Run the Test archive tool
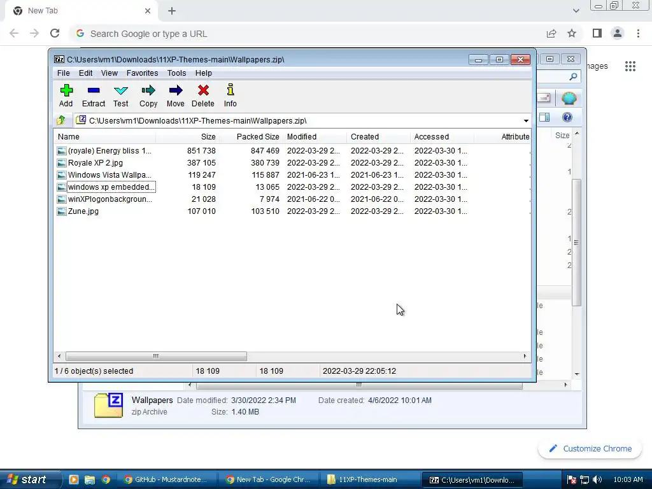The width and height of the screenshot is (652, 489). pyautogui.click(x=120, y=90)
